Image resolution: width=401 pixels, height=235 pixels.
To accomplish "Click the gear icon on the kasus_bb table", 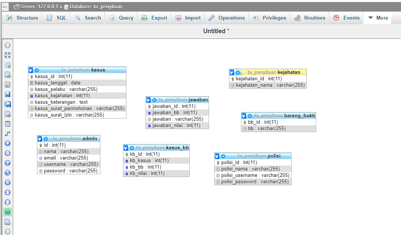I will pos(132,148).
